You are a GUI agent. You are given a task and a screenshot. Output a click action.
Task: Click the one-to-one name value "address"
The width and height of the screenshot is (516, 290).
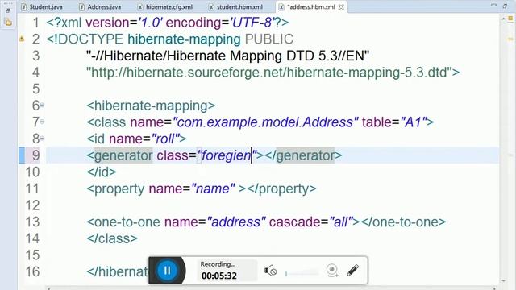pos(235,222)
